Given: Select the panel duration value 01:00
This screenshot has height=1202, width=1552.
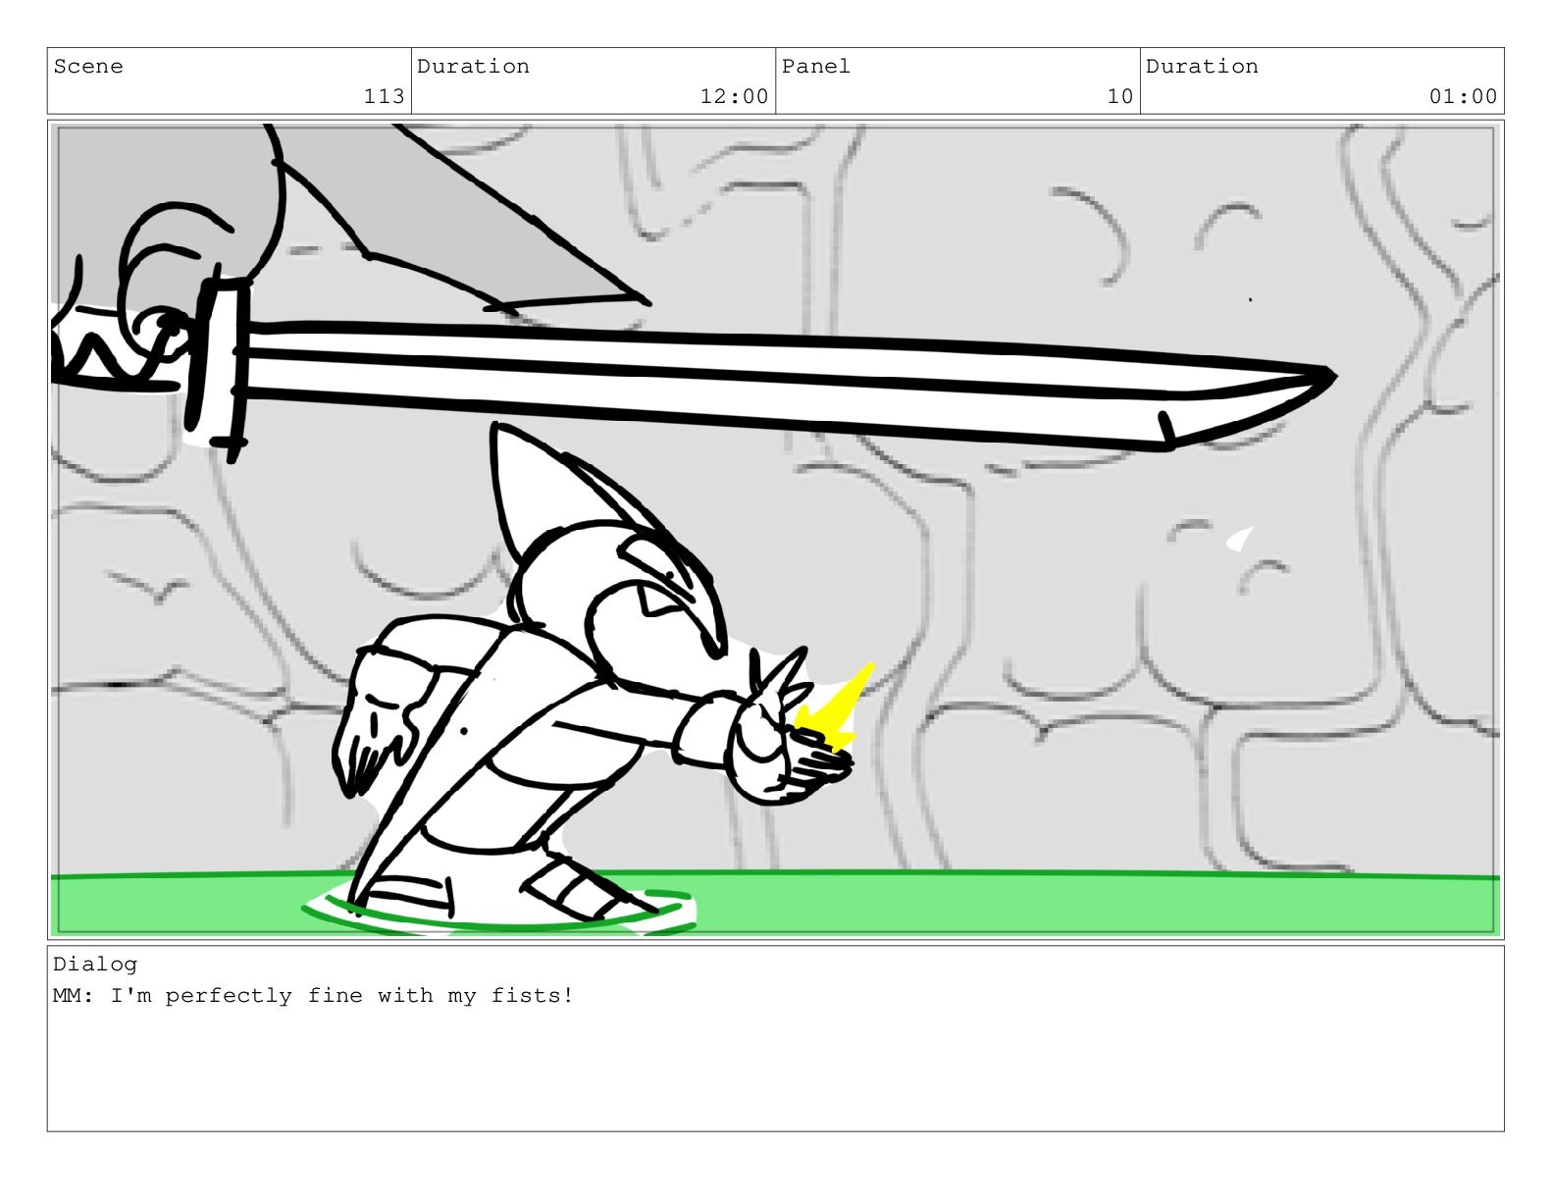Looking at the screenshot, I should coord(1463,96).
